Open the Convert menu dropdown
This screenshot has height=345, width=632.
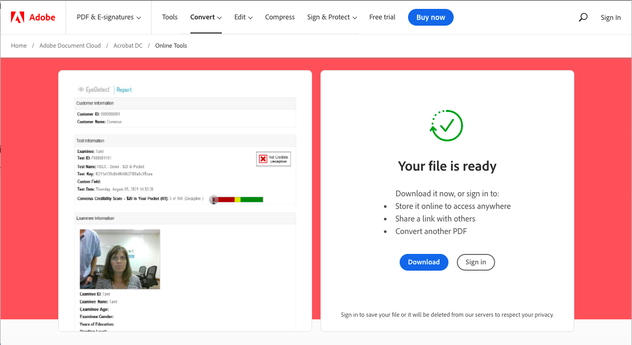206,17
